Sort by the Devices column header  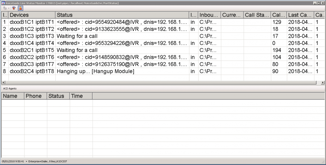point(32,15)
